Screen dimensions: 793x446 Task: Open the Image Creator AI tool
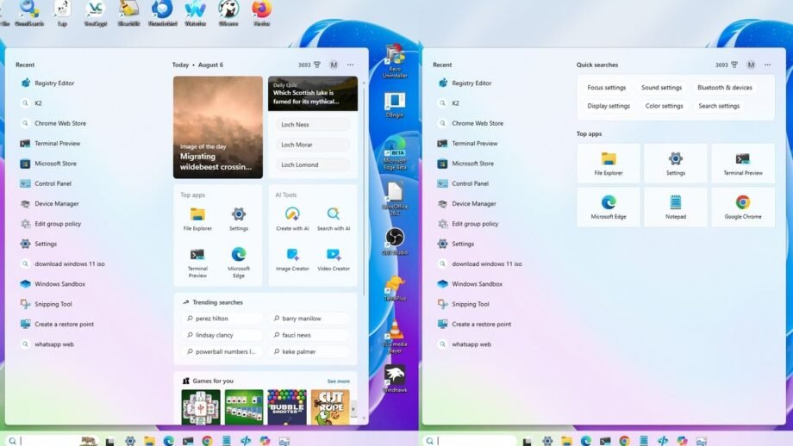point(292,260)
